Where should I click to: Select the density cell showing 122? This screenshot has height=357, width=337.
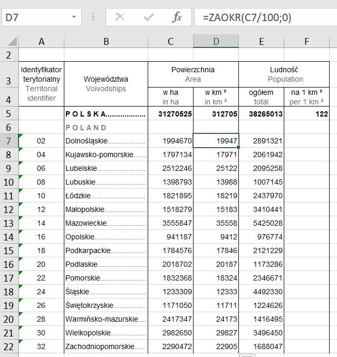306,113
